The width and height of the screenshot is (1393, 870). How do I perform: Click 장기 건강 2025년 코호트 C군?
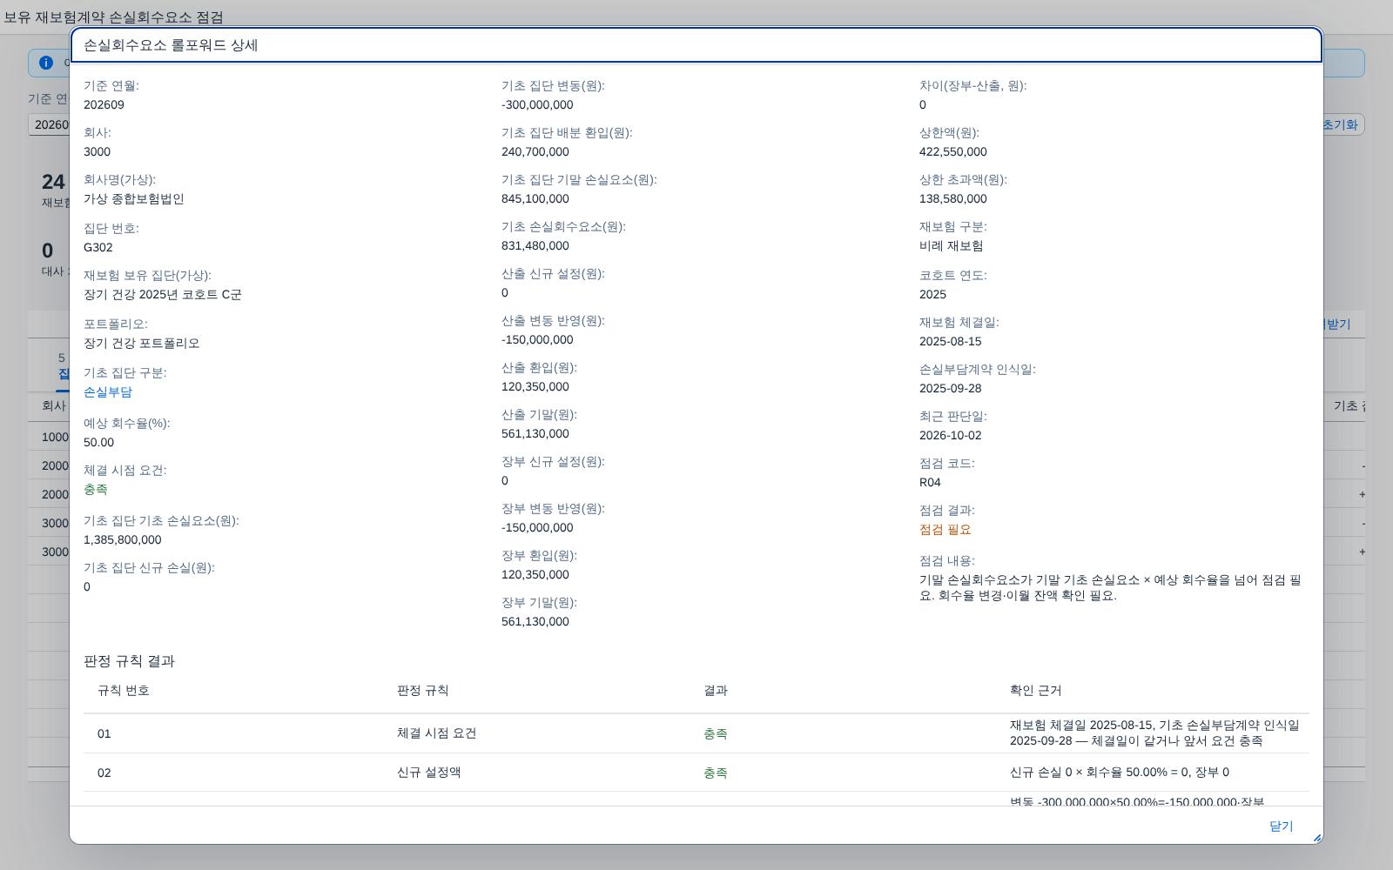click(163, 294)
